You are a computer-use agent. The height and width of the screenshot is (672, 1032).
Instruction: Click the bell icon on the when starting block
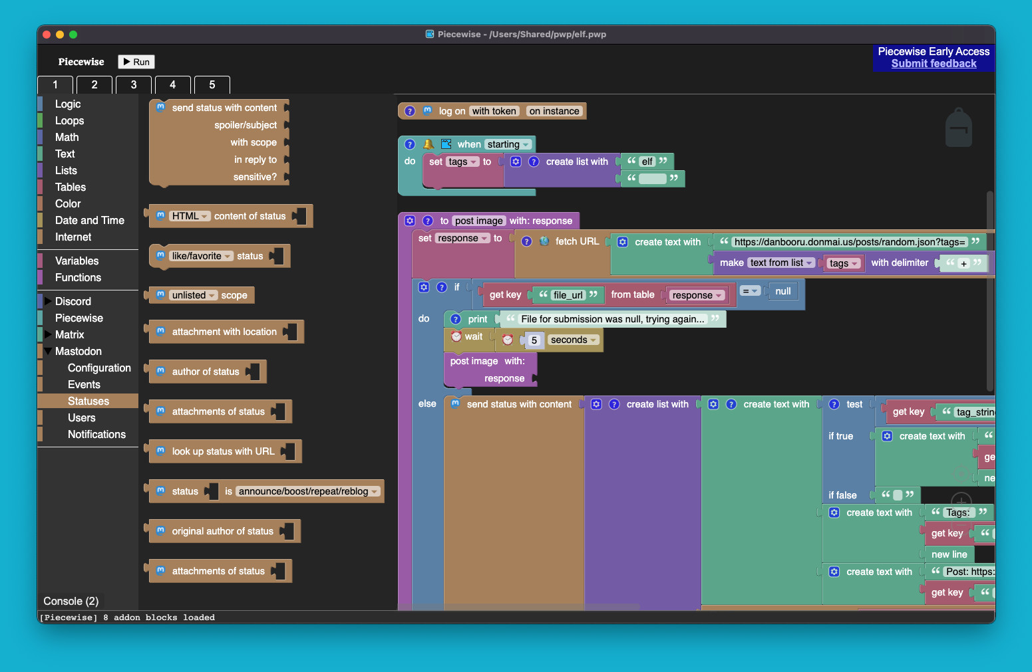coord(429,144)
